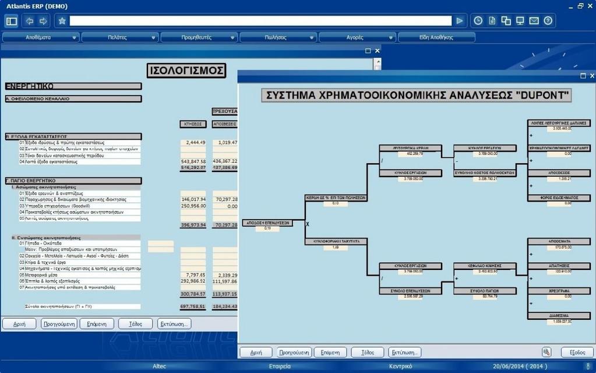Select the value 7,797.65
The width and height of the screenshot is (596, 373).
click(x=196, y=275)
